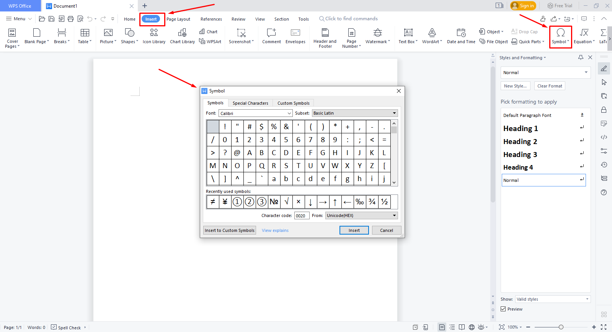
Task: Open the Review tab
Action: 238,19
